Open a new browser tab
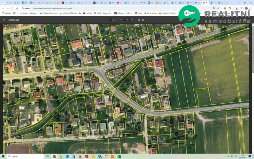This screenshot has height=159, width=254. pyautogui.click(x=227, y=3)
